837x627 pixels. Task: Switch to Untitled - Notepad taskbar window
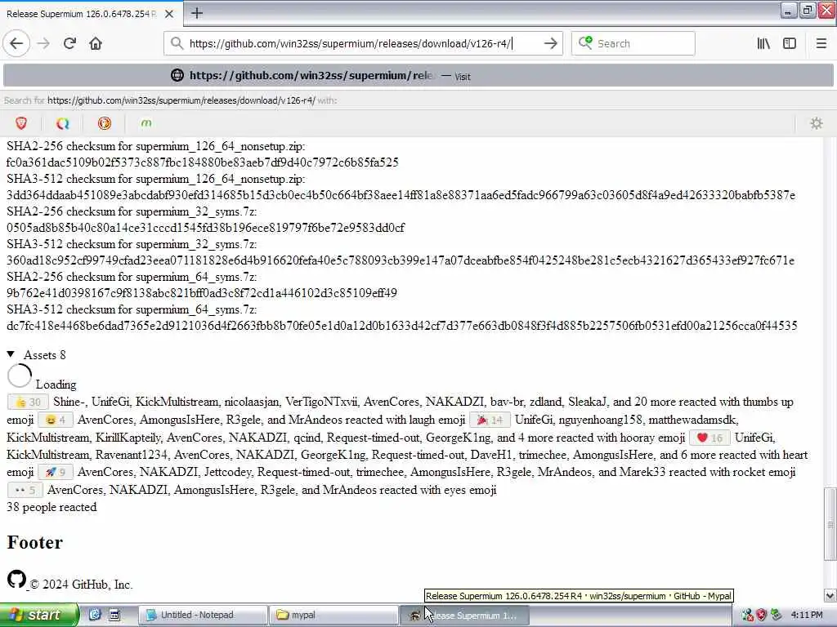(x=203, y=615)
